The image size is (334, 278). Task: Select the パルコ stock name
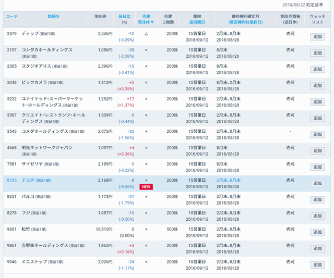point(28,197)
